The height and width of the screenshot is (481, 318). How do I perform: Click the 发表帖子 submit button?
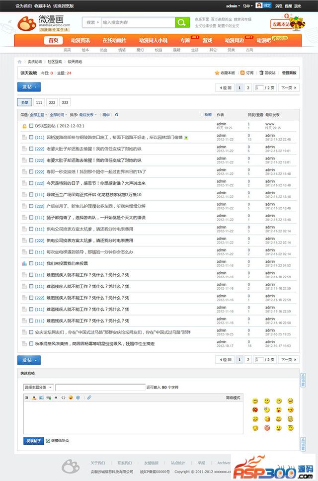pos(34,441)
